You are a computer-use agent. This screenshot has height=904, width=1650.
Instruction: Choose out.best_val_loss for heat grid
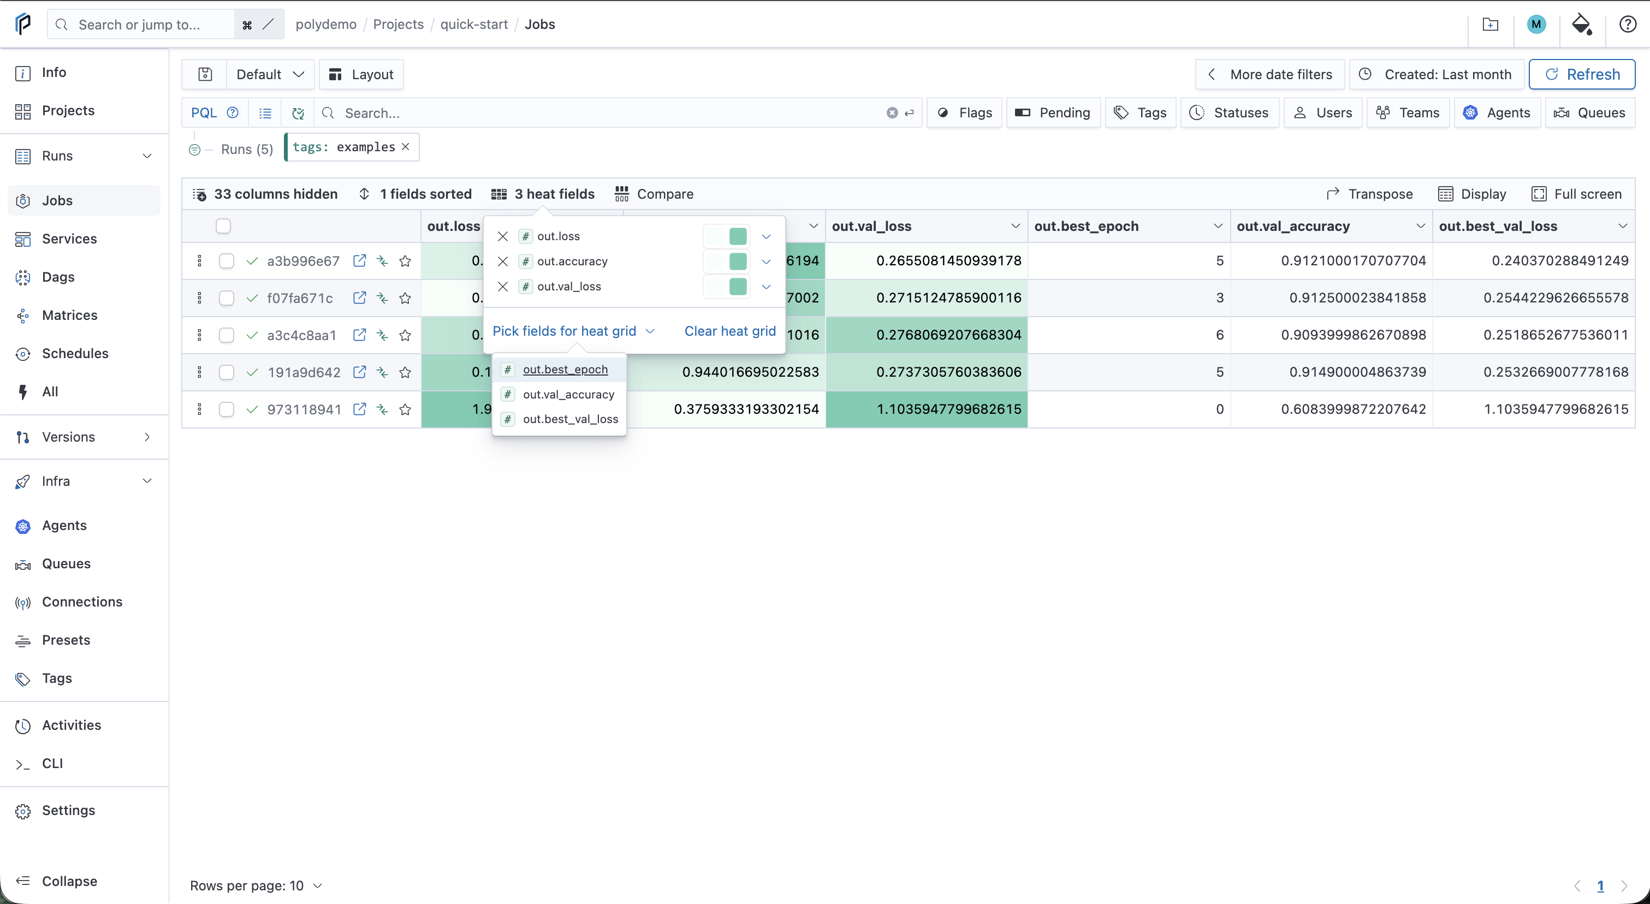559,419
